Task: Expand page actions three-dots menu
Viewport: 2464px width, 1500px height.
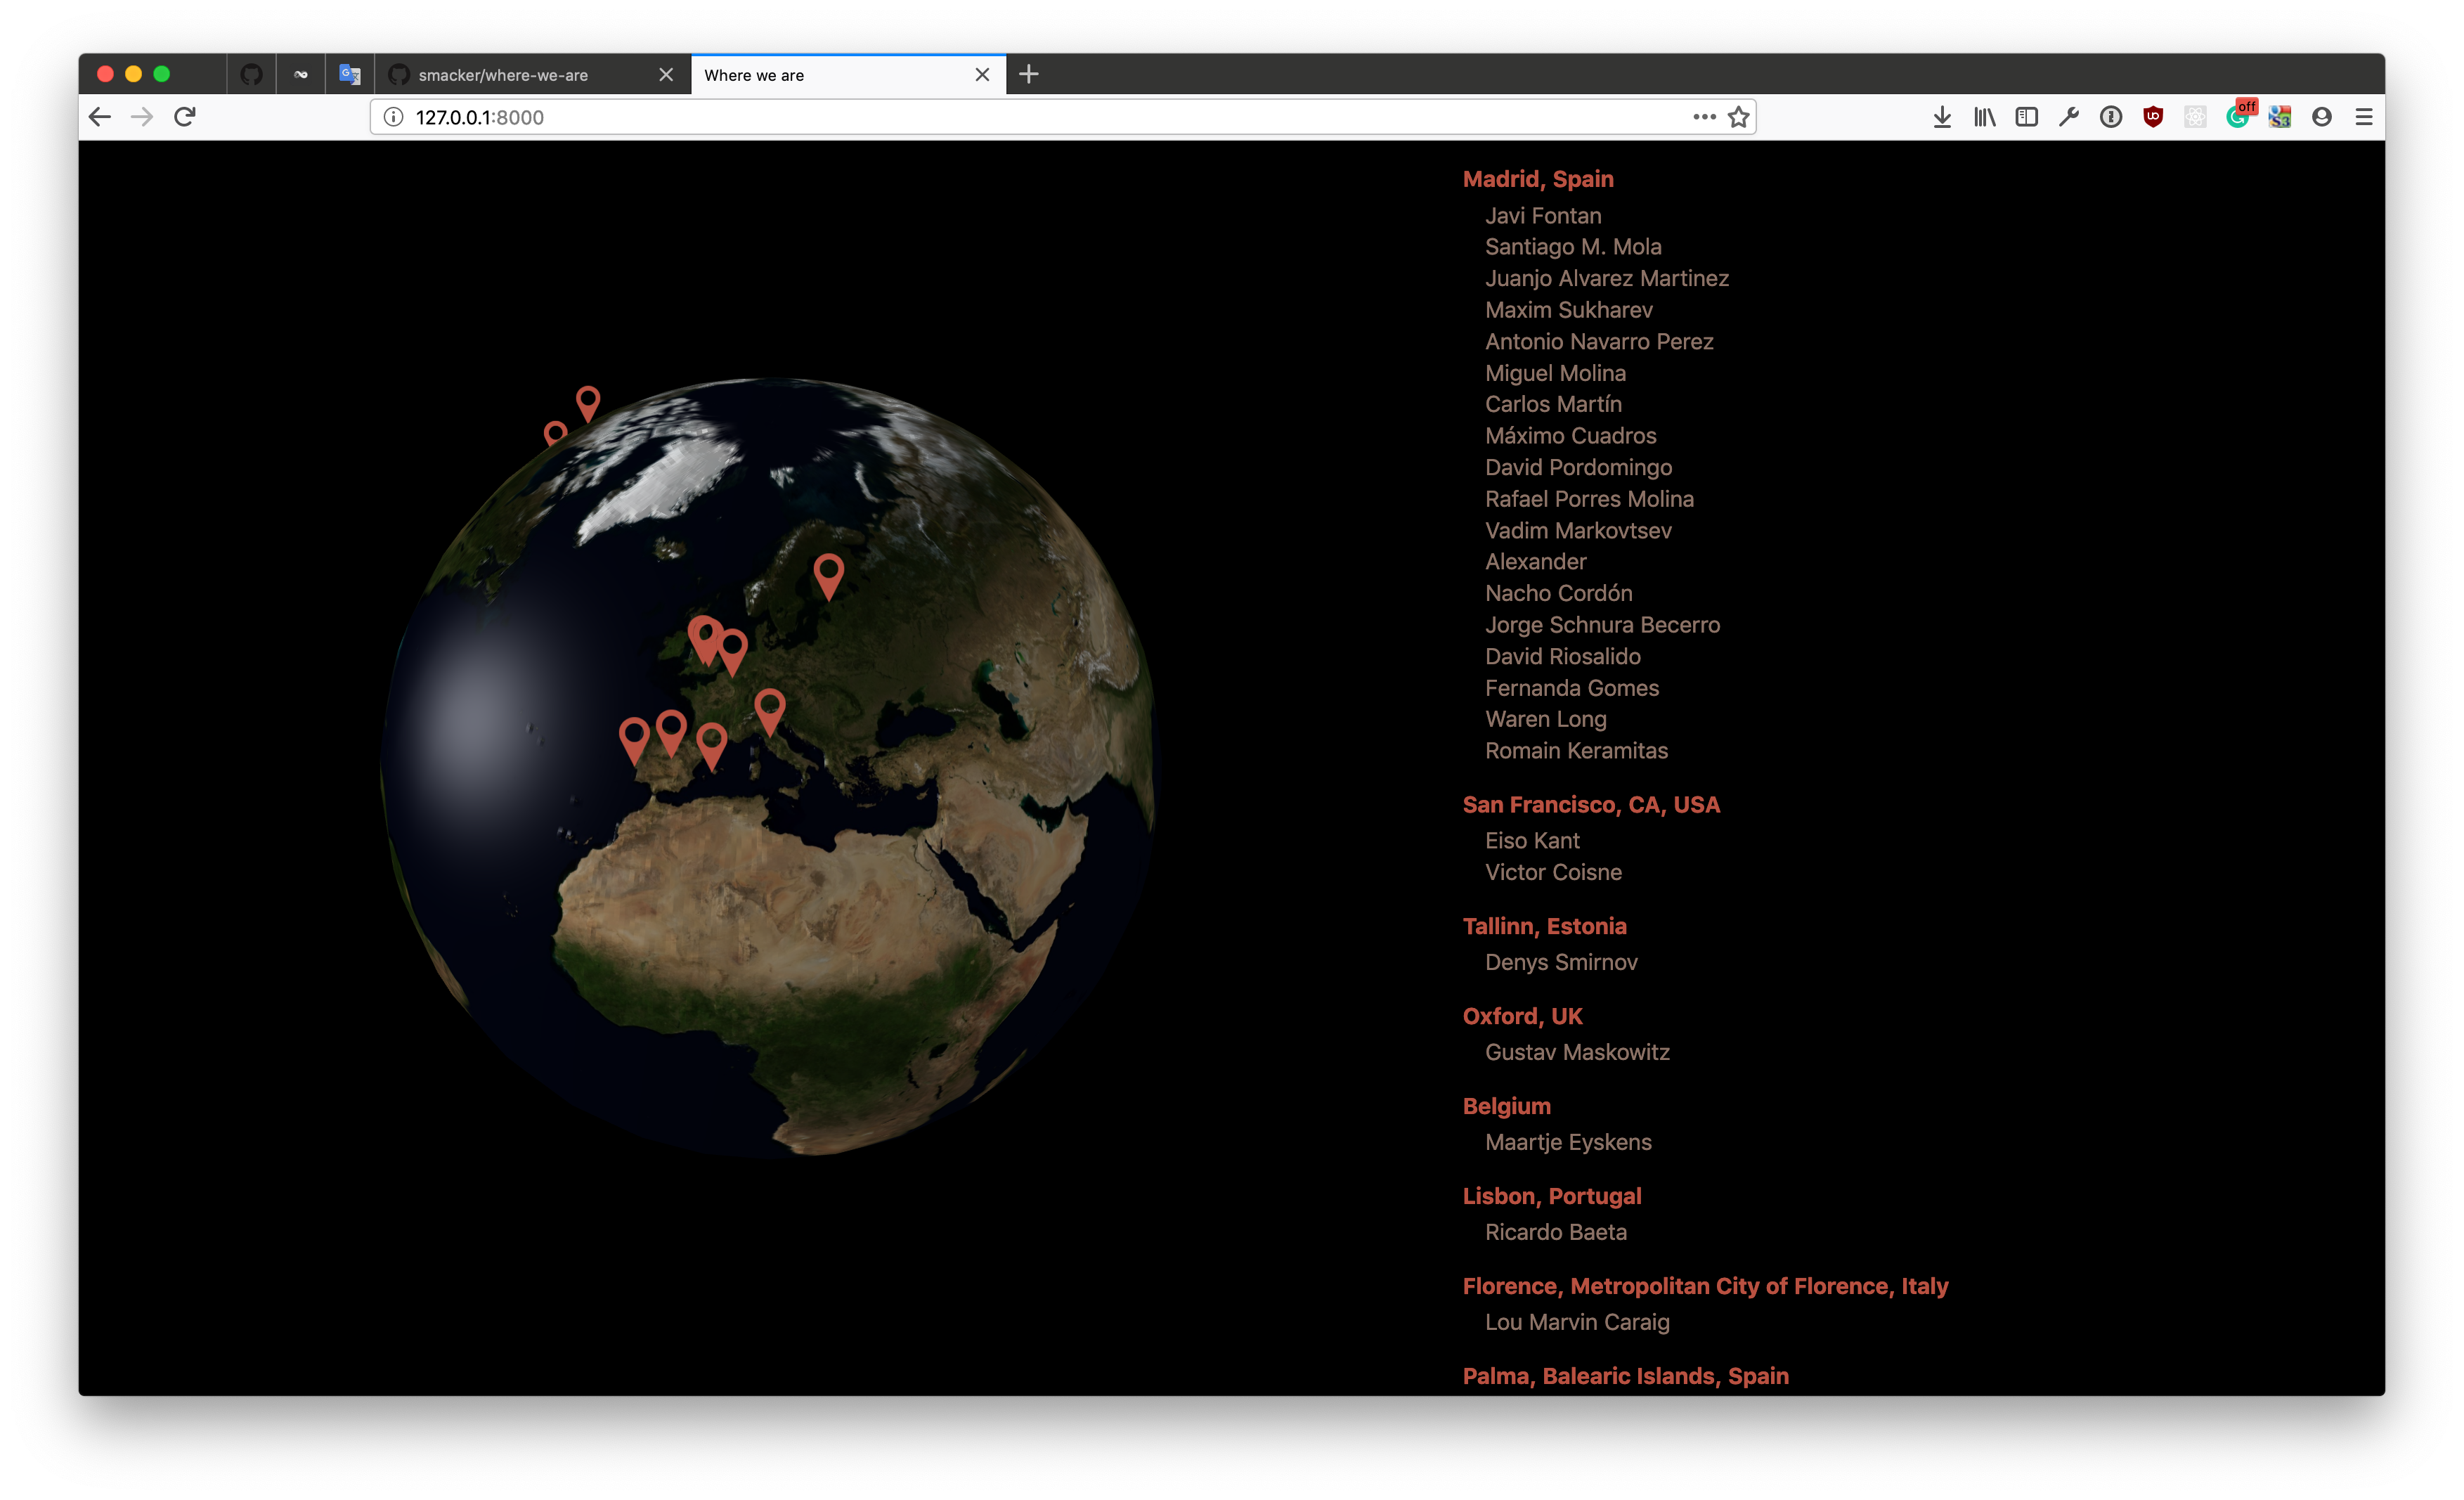Action: [x=1704, y=117]
